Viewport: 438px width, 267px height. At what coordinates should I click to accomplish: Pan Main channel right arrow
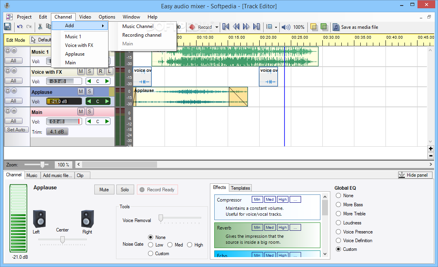pos(107,121)
